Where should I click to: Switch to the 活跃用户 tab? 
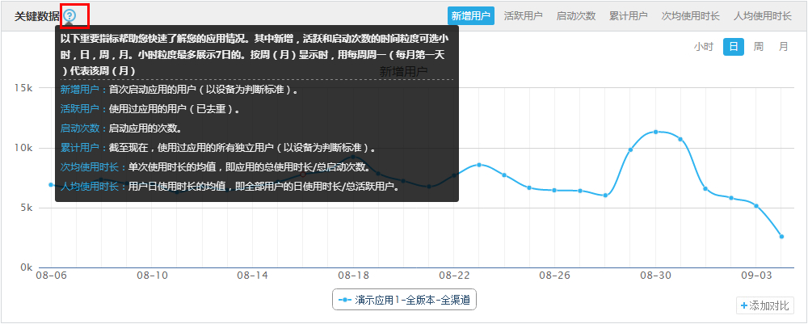(523, 16)
